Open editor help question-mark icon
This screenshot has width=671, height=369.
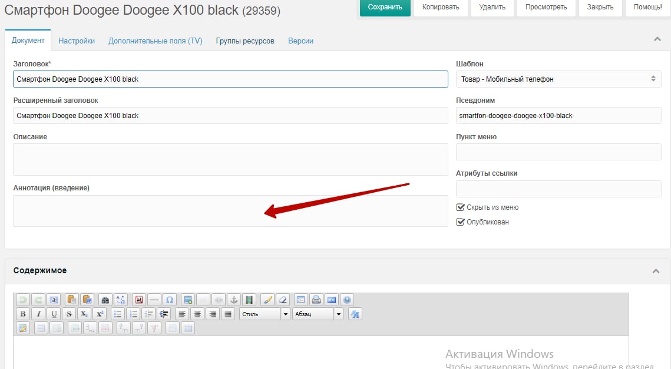point(347,300)
